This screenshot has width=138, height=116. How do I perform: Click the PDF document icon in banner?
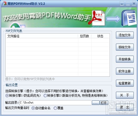pos(97,18)
